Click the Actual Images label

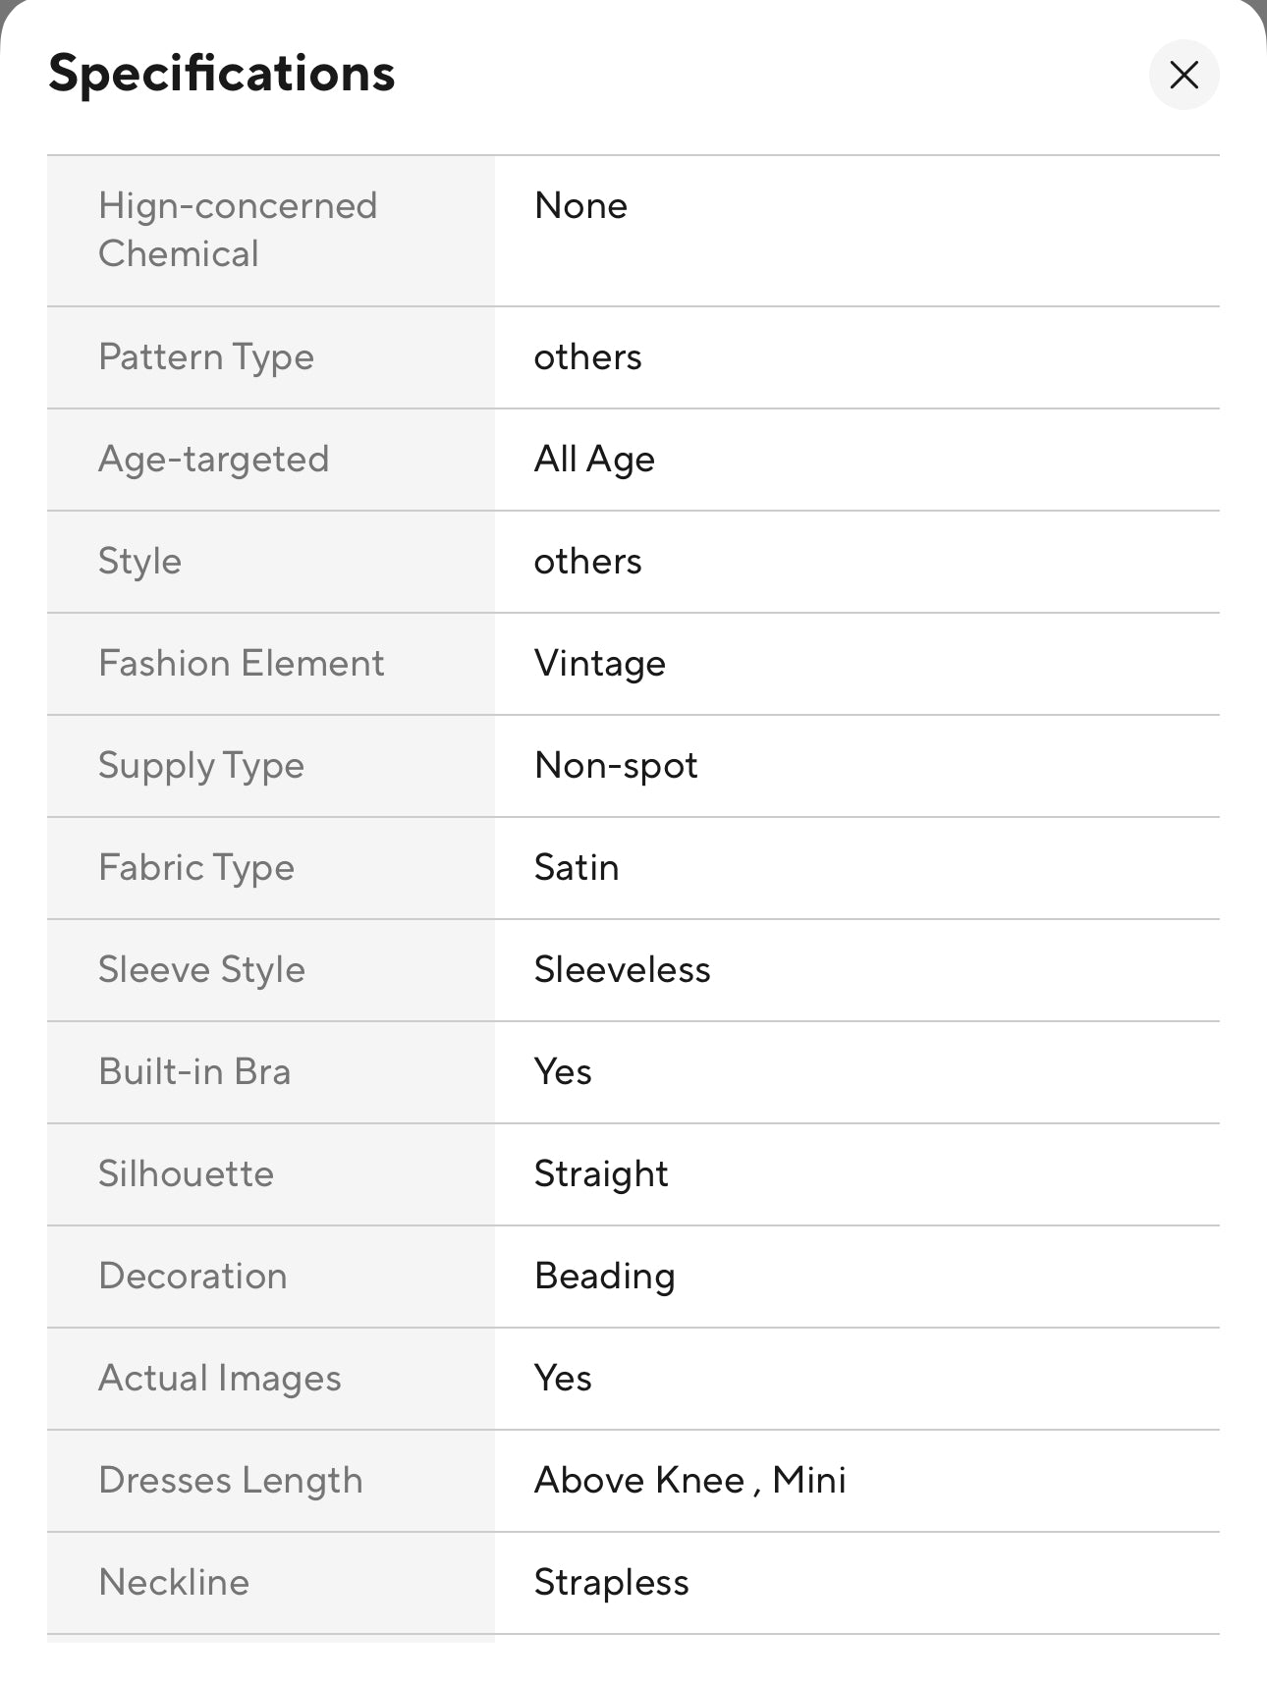click(220, 1379)
